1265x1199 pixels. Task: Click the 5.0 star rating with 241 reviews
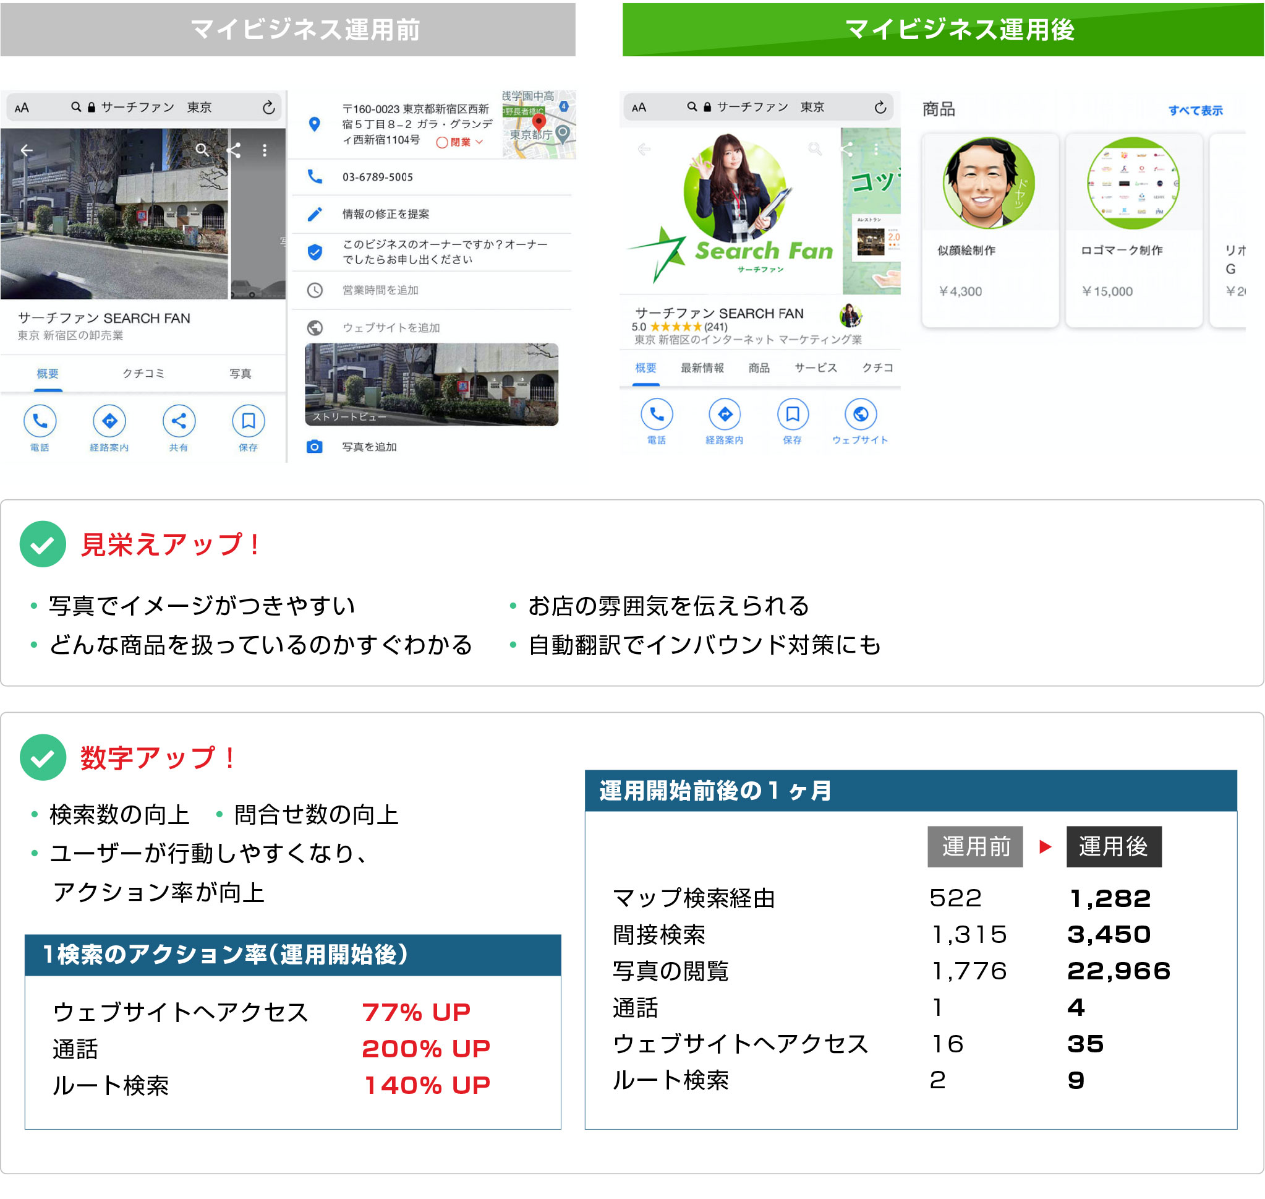tap(679, 327)
